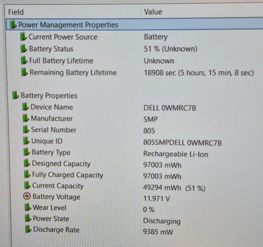
Task: Click the battery icon next to Current Capacity
Action: pyautogui.click(x=27, y=185)
